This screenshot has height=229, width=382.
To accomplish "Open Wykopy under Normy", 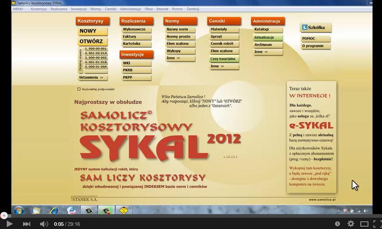I will click(180, 51).
